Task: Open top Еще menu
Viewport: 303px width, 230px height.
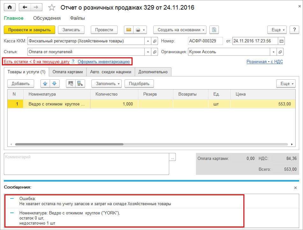Action: coord(277,30)
